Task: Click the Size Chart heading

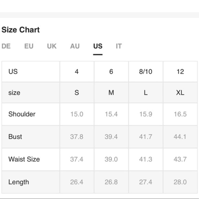Action: pyautogui.click(x=21, y=30)
